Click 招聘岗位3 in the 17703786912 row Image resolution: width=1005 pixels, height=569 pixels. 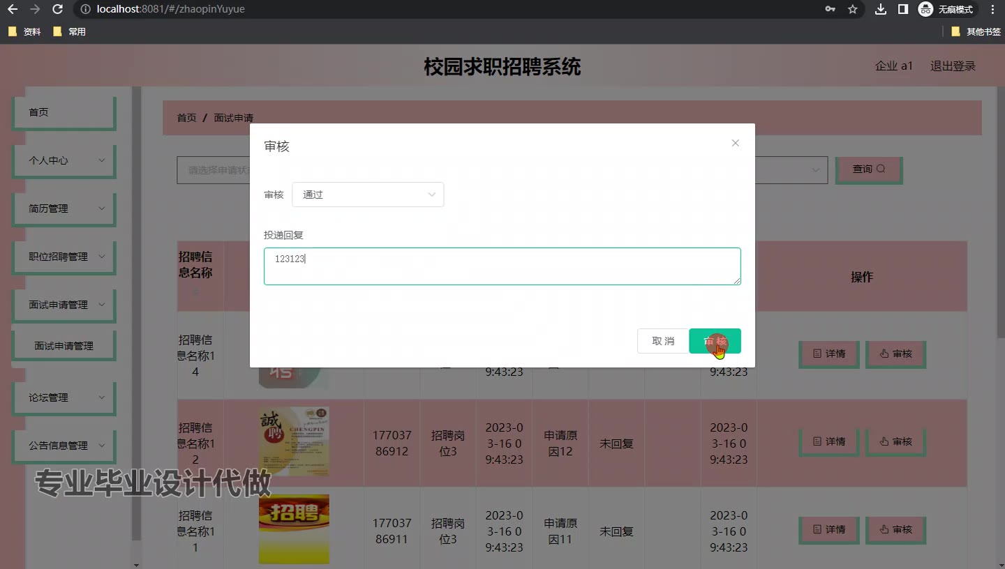pyautogui.click(x=448, y=443)
